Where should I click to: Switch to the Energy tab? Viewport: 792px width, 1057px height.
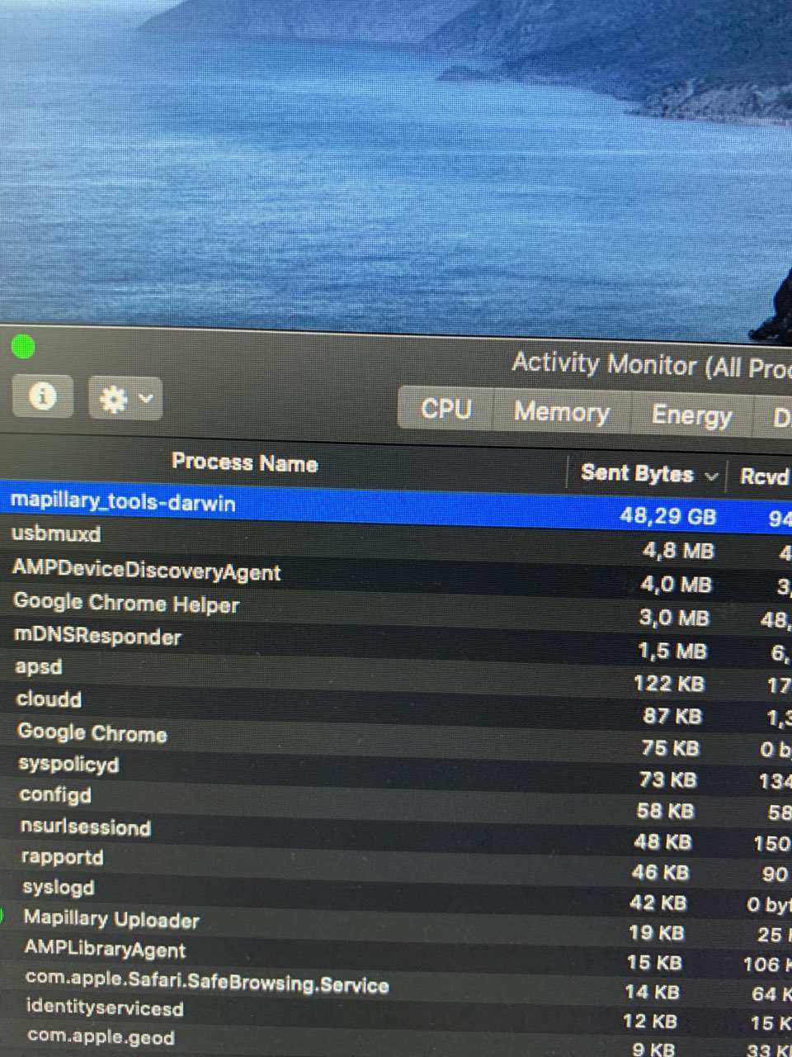point(691,415)
